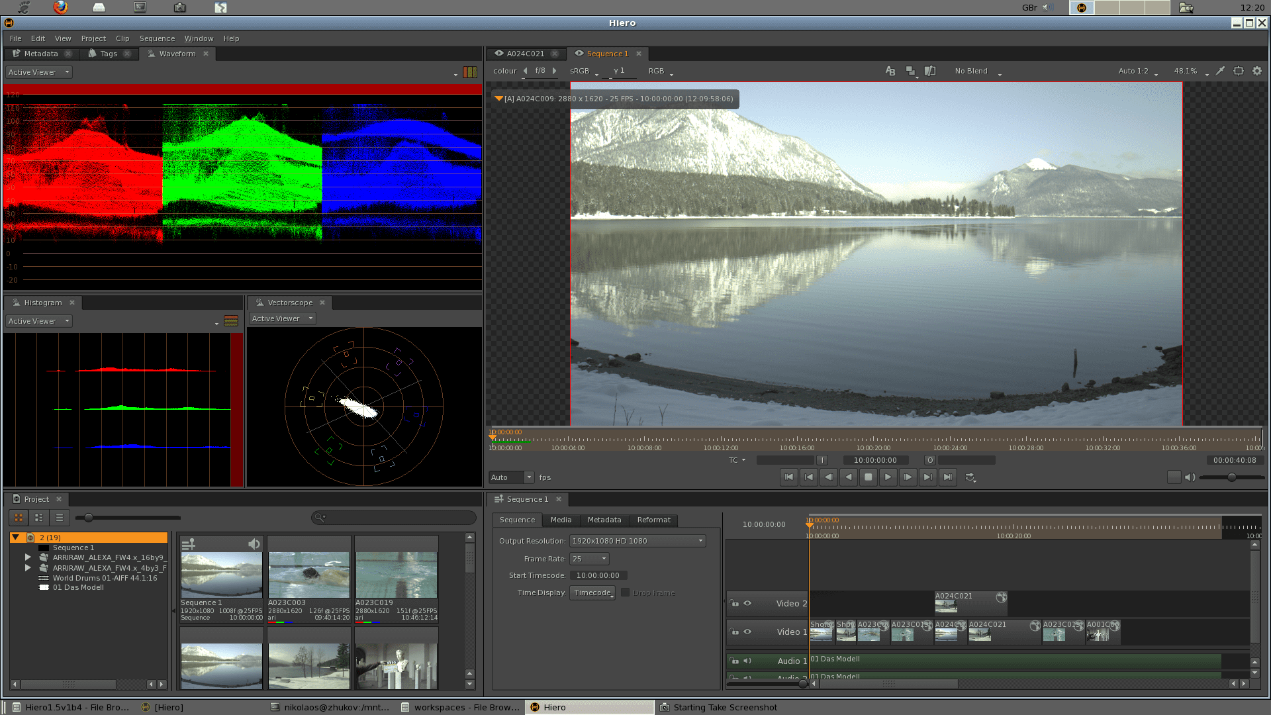Open the Sequence menu in the menu bar
The width and height of the screenshot is (1271, 715).
157,38
